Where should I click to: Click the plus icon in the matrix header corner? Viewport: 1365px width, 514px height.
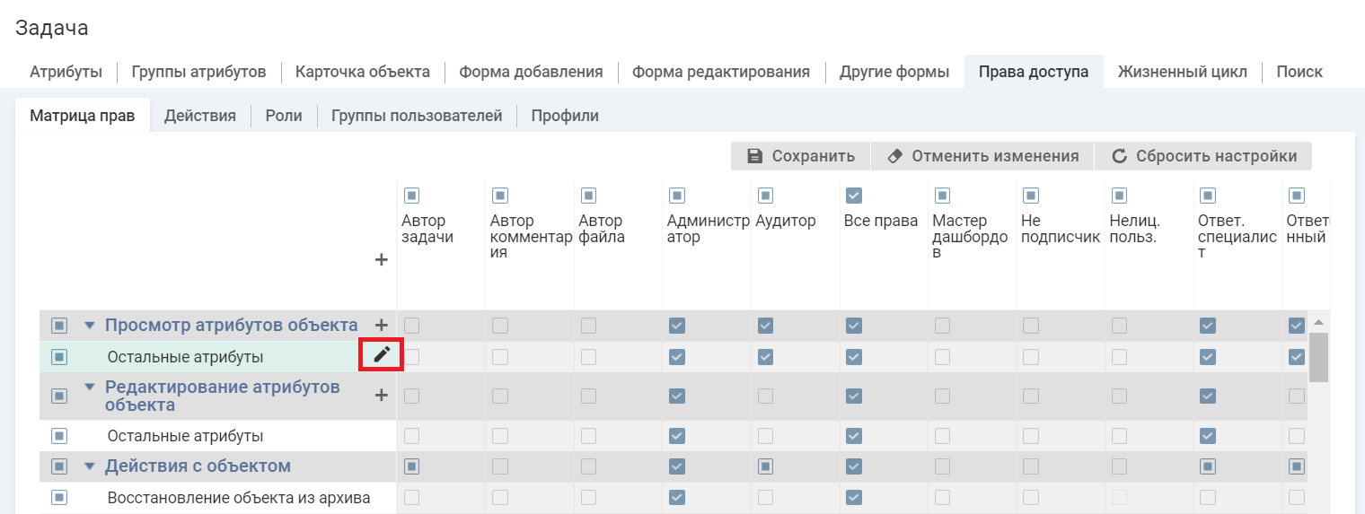382,259
